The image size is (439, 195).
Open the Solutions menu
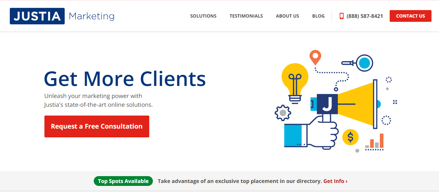click(x=203, y=16)
